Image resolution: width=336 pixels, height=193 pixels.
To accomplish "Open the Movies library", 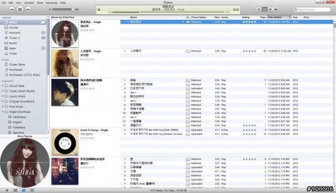I will [23, 27].
